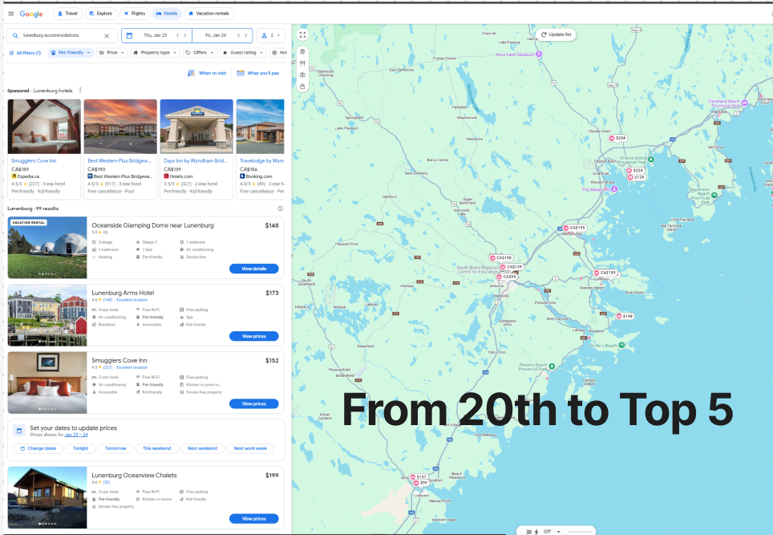The width and height of the screenshot is (773, 535).
Task: Open Lunenburg Oceanview Chalets photo
Action: coord(47,497)
